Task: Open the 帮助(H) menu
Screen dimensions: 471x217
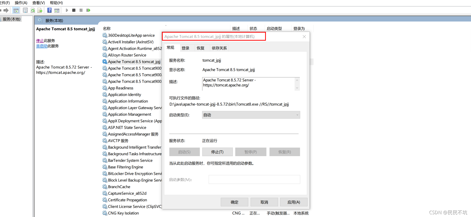Action: click(x=56, y=3)
